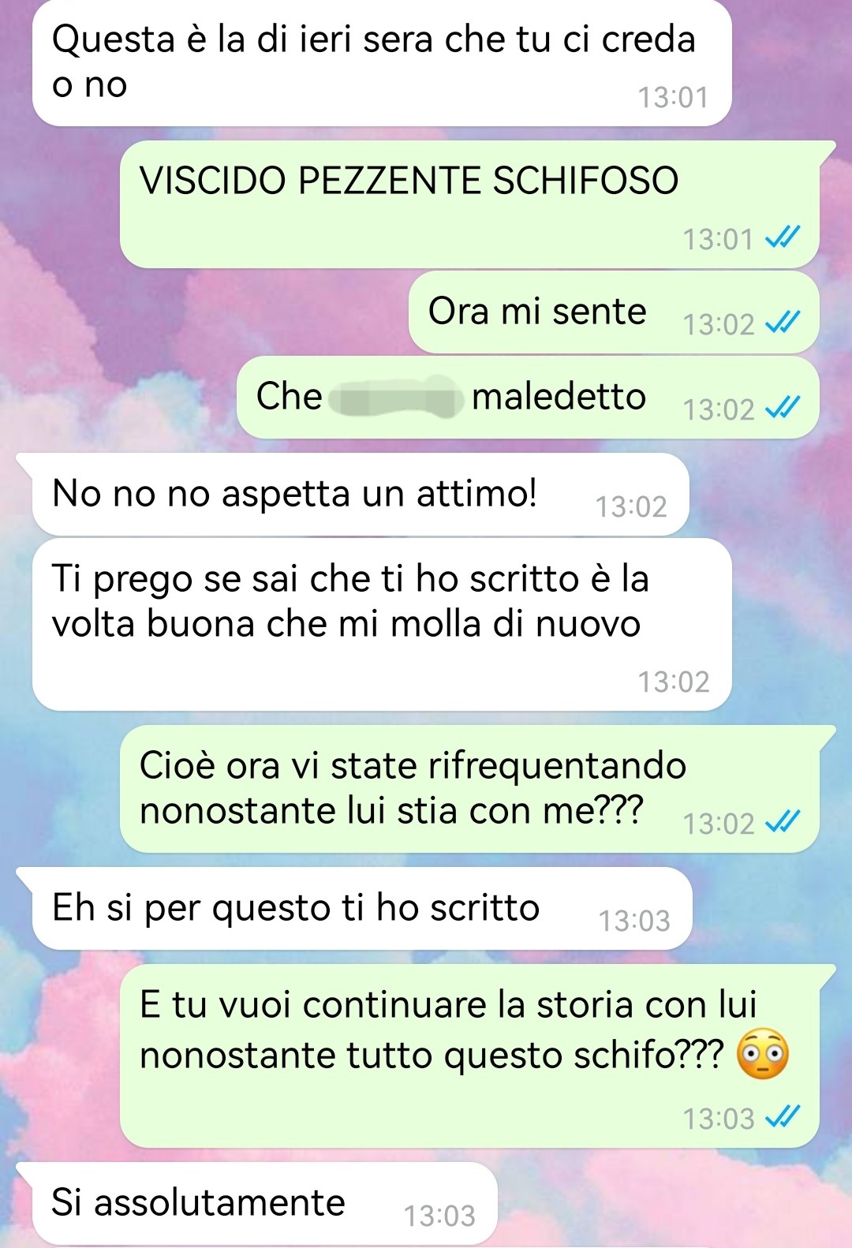
Task: Click read ticks on 'Che maledetto' message
Action: point(783,408)
